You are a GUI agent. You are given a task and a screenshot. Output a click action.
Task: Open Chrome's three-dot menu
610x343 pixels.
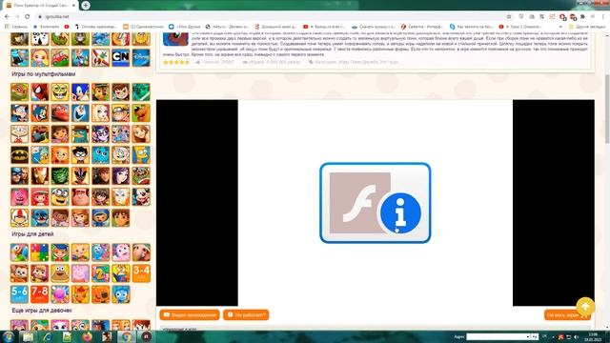603,17
